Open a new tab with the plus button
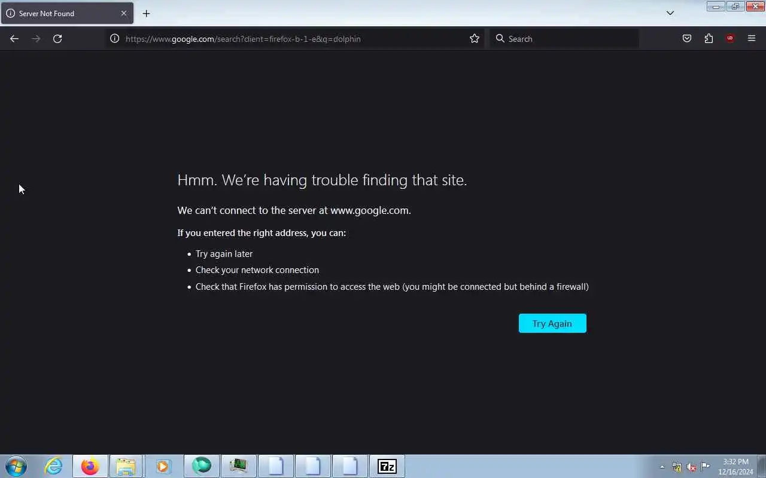766x478 pixels. tap(146, 13)
